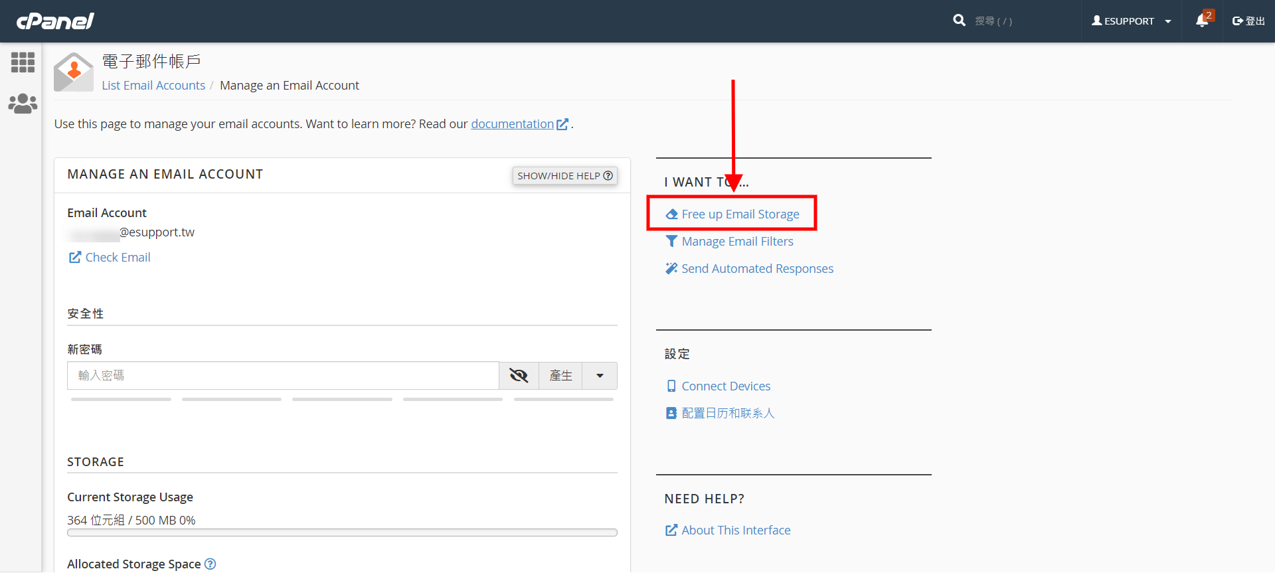The height and width of the screenshot is (573, 1275).
Task: Open the user manager people icon
Action: 23,104
